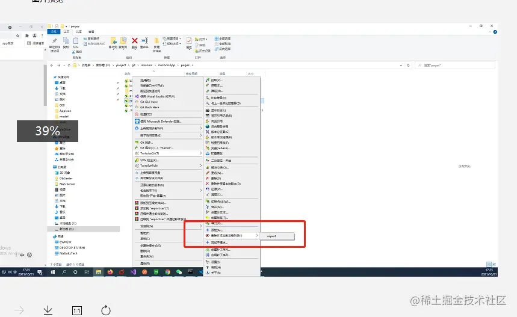Click Explorer back navigation arrow

(x=52, y=65)
